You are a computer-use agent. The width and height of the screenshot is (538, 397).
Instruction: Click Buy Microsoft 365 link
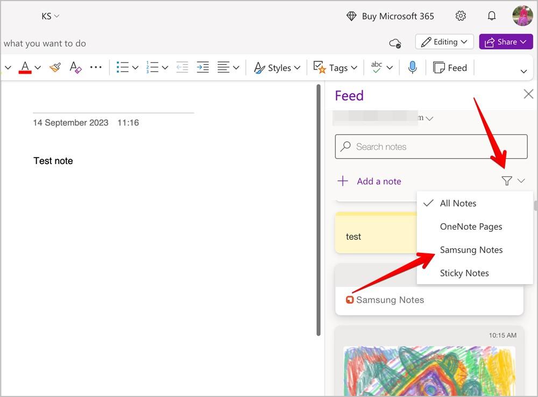pyautogui.click(x=390, y=16)
